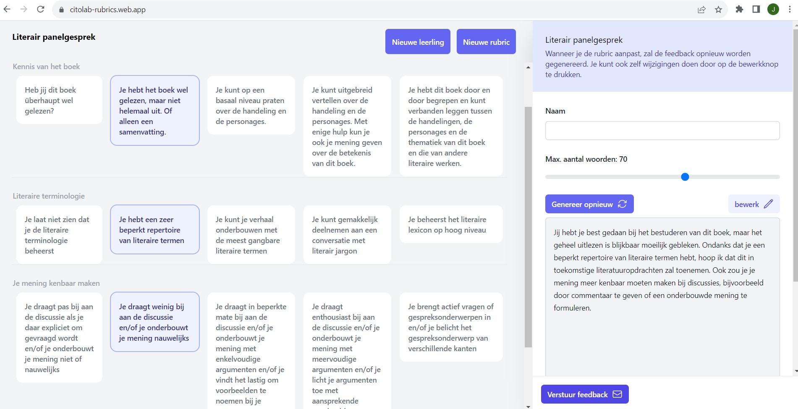The image size is (798, 409).
Task: Open the browser extensions puzzle icon
Action: tap(740, 9)
